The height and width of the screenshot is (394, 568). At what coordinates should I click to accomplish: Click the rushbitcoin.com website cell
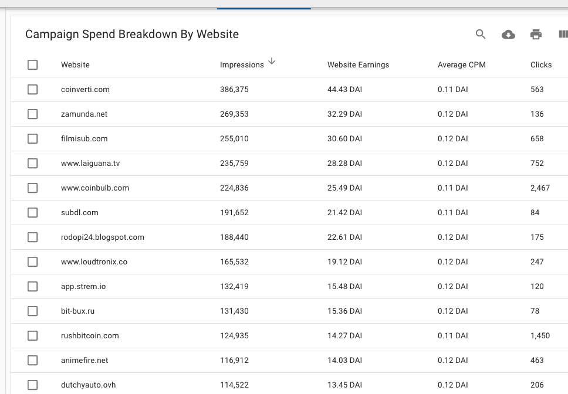coord(90,335)
